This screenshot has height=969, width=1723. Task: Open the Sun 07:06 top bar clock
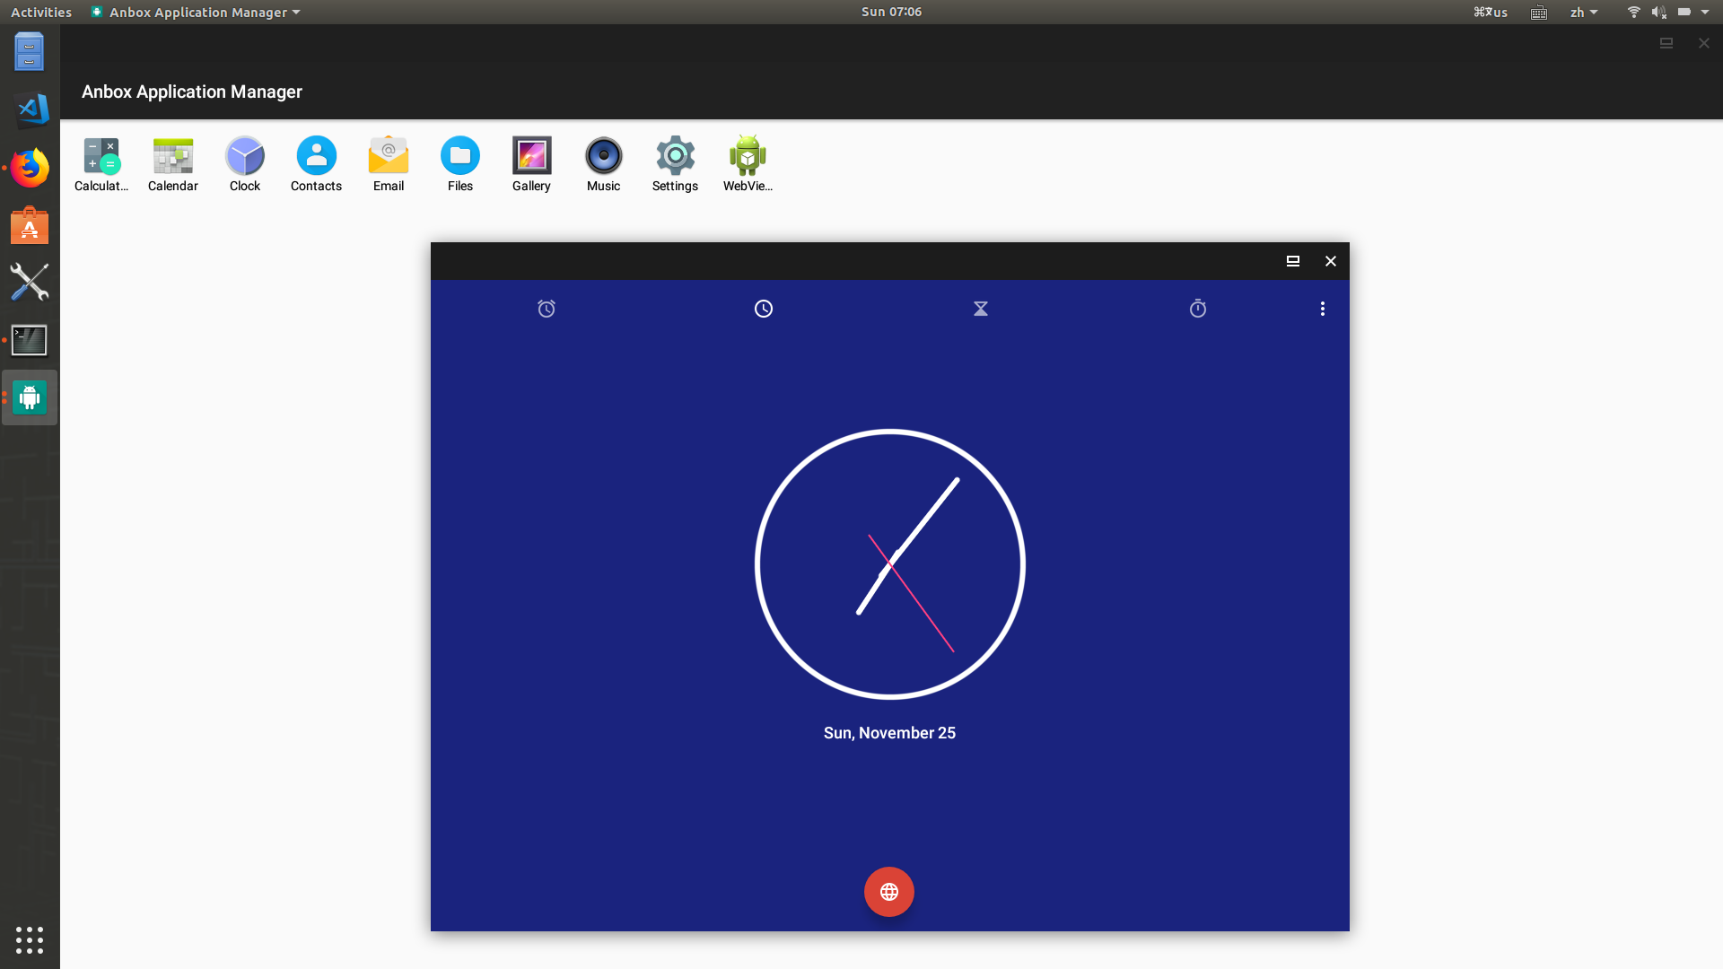tap(891, 12)
